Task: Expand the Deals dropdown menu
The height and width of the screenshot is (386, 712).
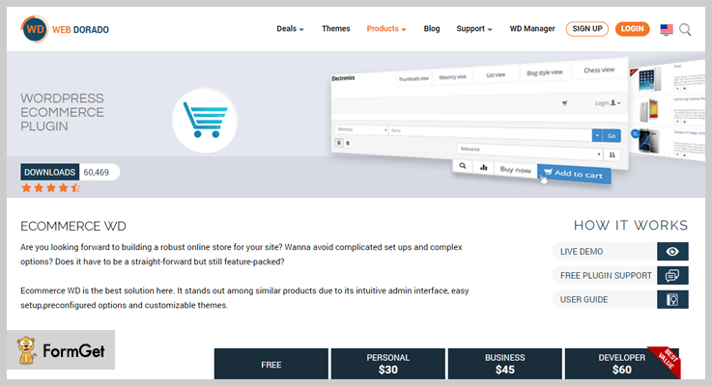Action: (290, 29)
